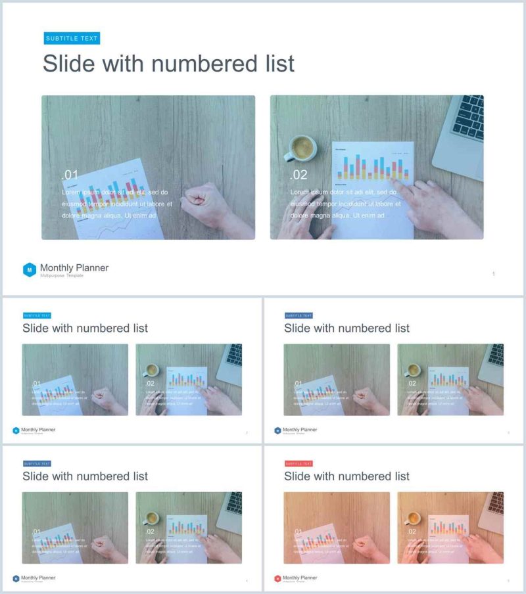The width and height of the screenshot is (526, 594).
Task: Select the middle-right slide's title text
Action: click(x=347, y=328)
